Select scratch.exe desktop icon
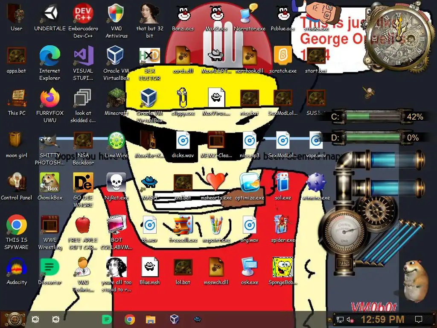The width and height of the screenshot is (437, 328). (283, 56)
